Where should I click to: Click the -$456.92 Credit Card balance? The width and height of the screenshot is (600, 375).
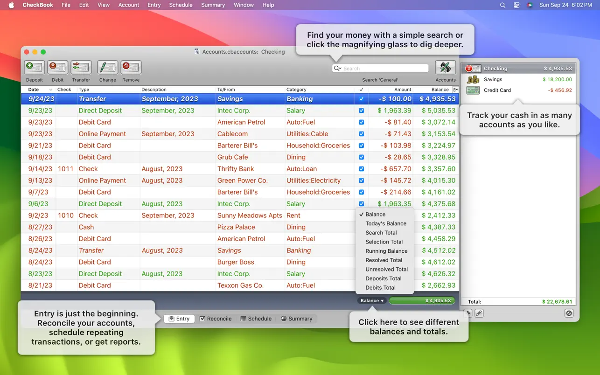point(560,90)
